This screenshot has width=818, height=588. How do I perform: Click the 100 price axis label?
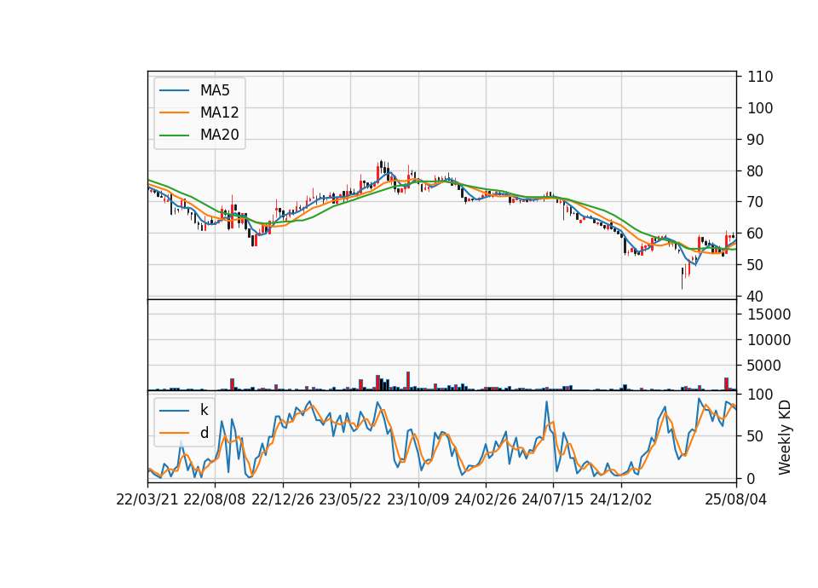point(760,108)
